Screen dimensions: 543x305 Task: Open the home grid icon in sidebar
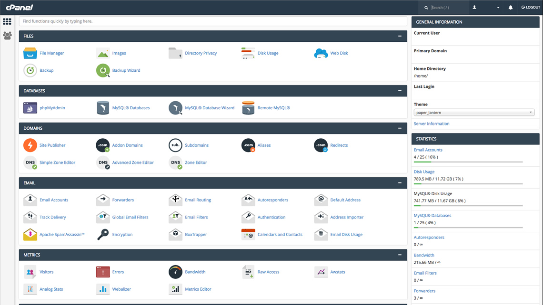pos(7,21)
